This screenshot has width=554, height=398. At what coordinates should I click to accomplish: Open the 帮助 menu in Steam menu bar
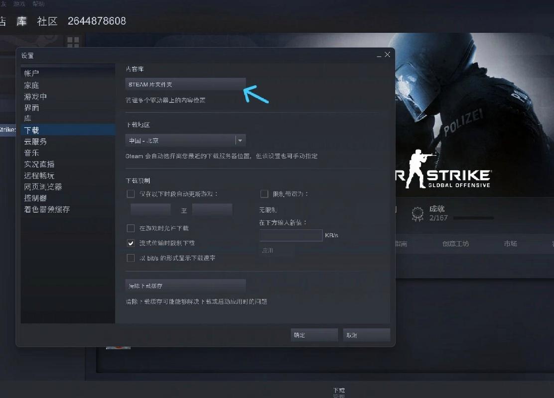(38, 3)
